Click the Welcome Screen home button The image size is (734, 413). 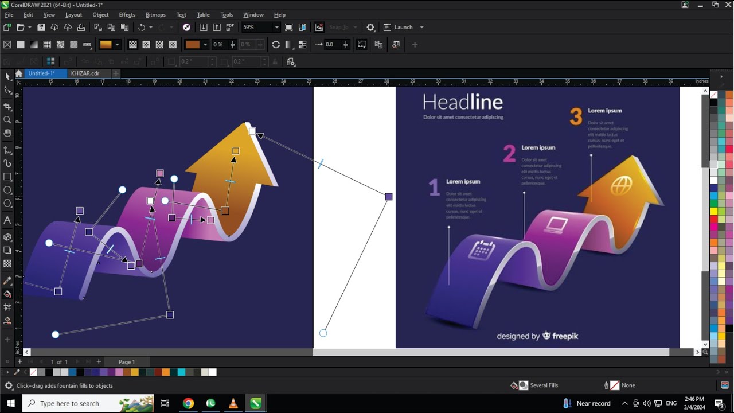click(x=19, y=73)
